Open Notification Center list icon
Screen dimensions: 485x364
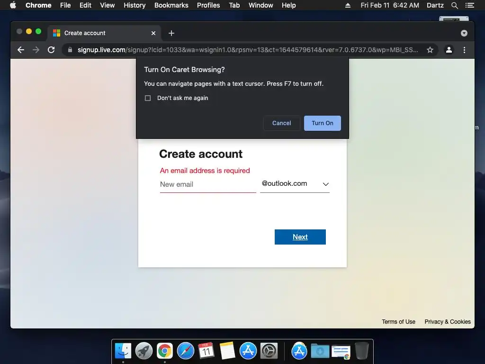pos(469,5)
